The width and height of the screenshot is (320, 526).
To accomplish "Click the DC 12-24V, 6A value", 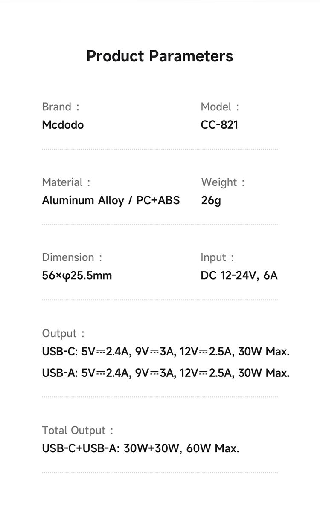I will point(239,275).
